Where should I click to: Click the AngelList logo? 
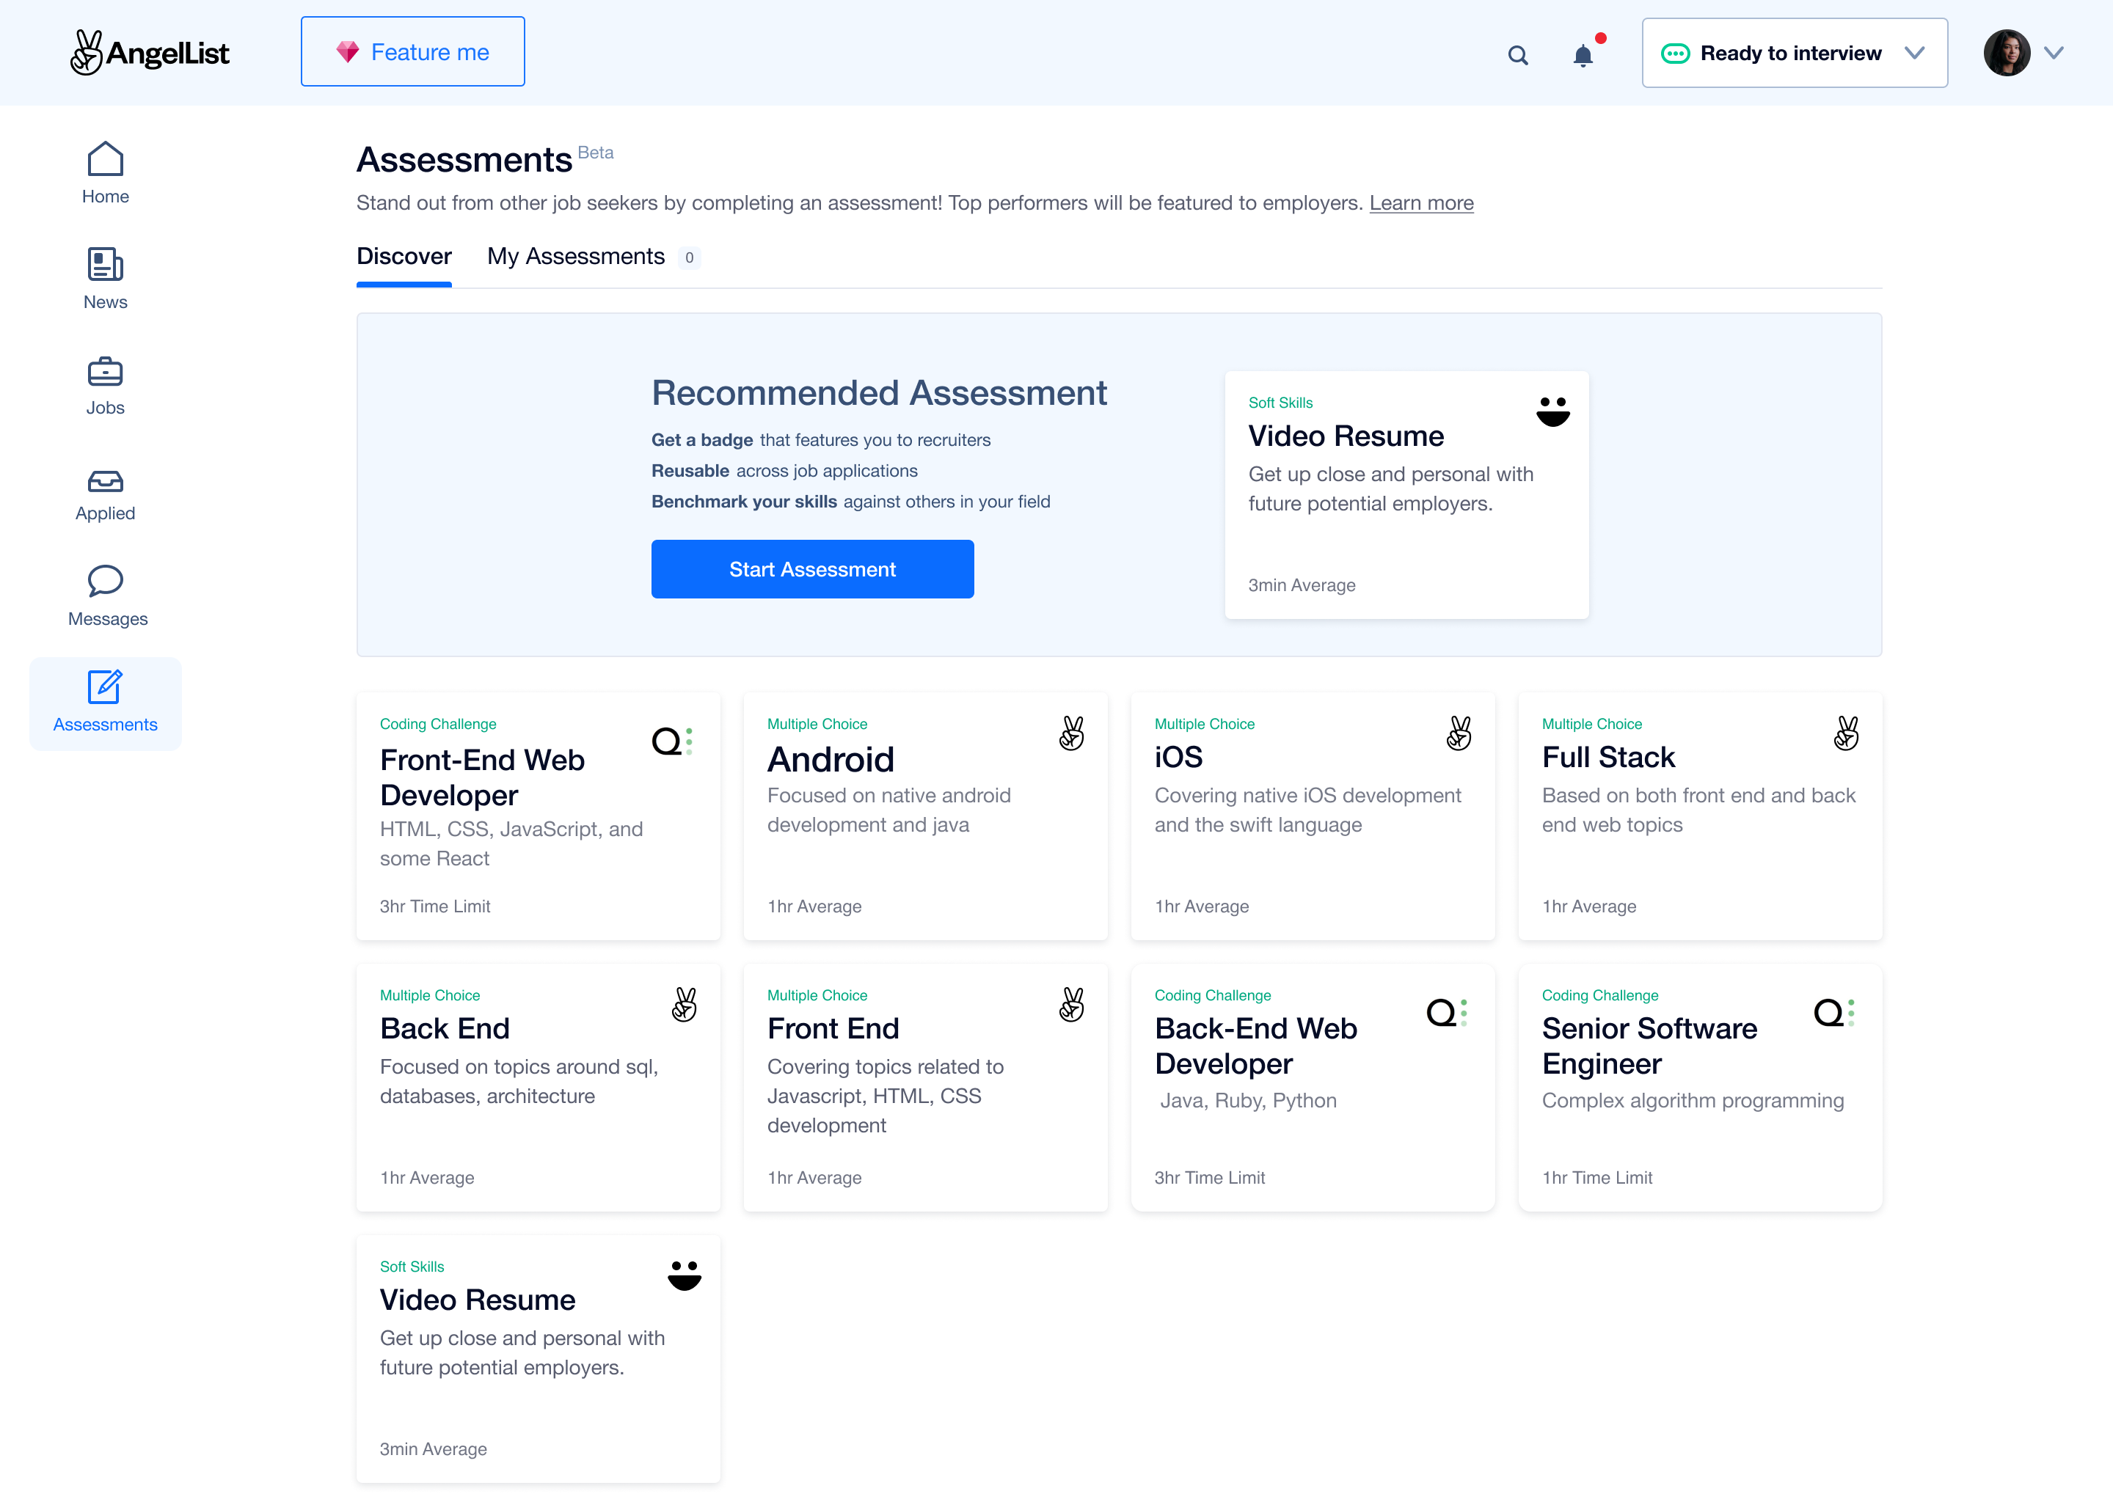click(x=149, y=53)
